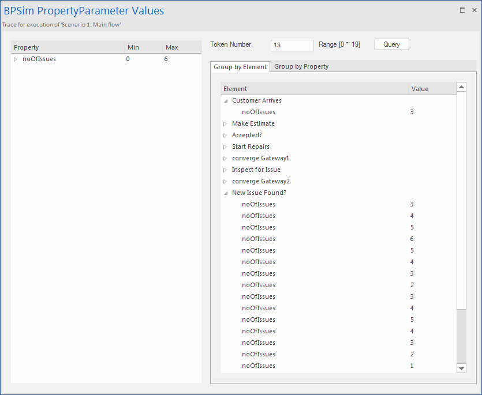The image size is (482, 395).
Task: Maximize the BPSim panel window
Action: 462,10
